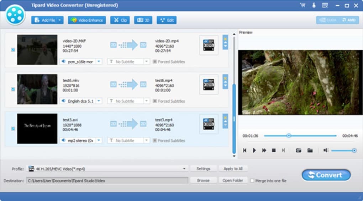Click the preview video frame
The image size is (363, 201).
[300, 82]
